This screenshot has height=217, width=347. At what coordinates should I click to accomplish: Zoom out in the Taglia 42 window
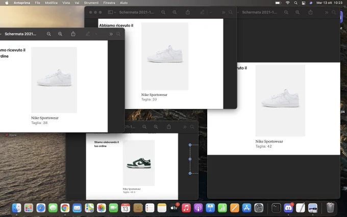click(x=286, y=12)
